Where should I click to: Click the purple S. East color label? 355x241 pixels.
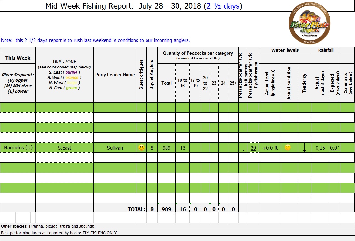pos(71,72)
